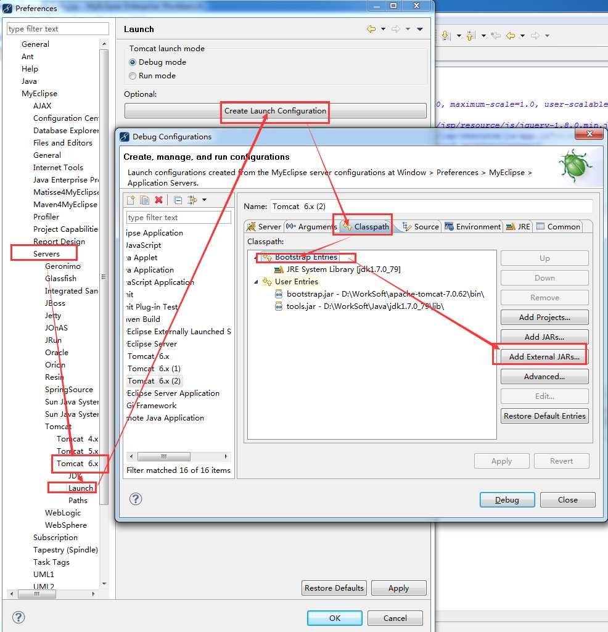Select Run mode radio button

tap(132, 76)
